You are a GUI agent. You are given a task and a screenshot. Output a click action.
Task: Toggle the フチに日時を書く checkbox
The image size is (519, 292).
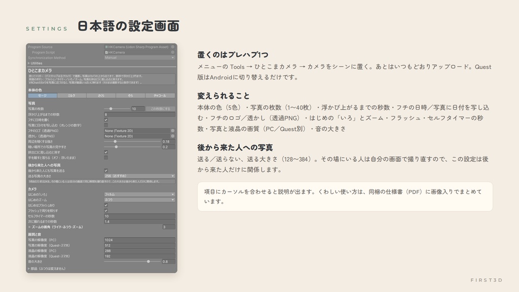point(106,120)
